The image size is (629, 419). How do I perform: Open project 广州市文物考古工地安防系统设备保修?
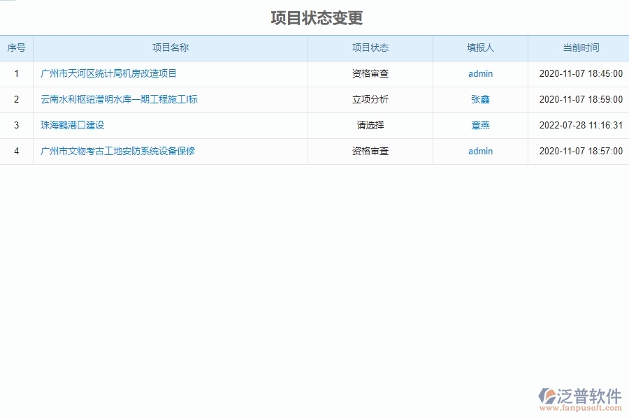point(118,151)
